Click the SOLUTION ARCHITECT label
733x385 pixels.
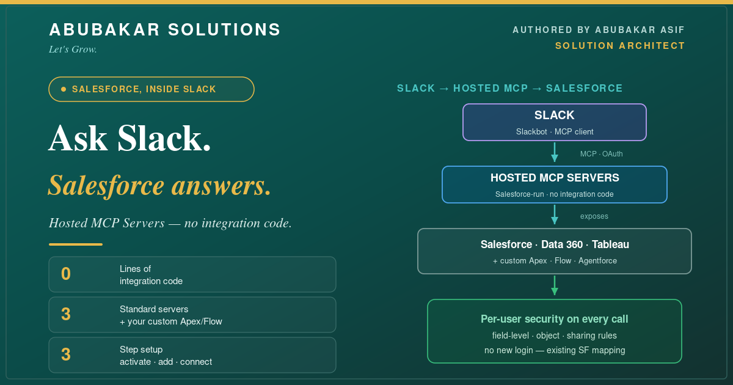click(620, 46)
